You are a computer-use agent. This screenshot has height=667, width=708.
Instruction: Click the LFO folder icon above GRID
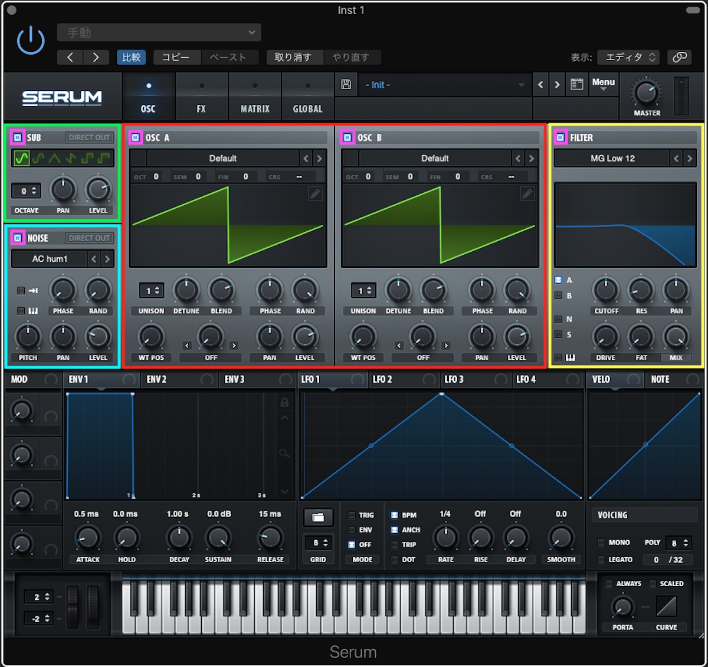pyautogui.click(x=318, y=517)
